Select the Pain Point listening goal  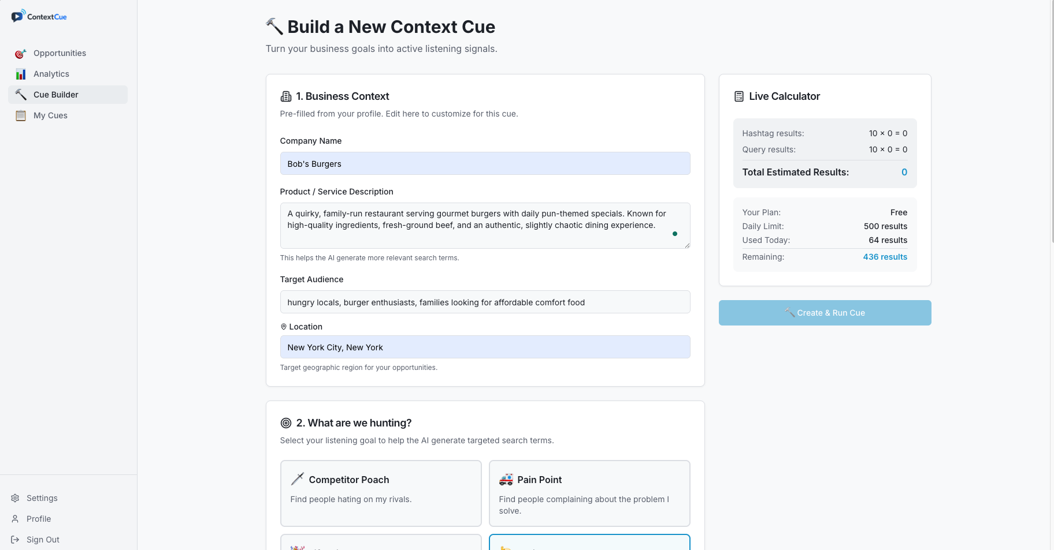point(589,493)
